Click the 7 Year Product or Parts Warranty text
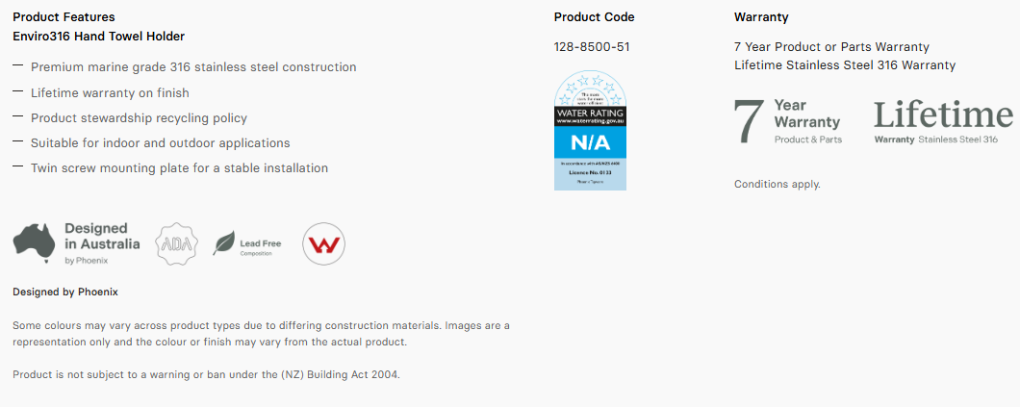 pos(831,46)
